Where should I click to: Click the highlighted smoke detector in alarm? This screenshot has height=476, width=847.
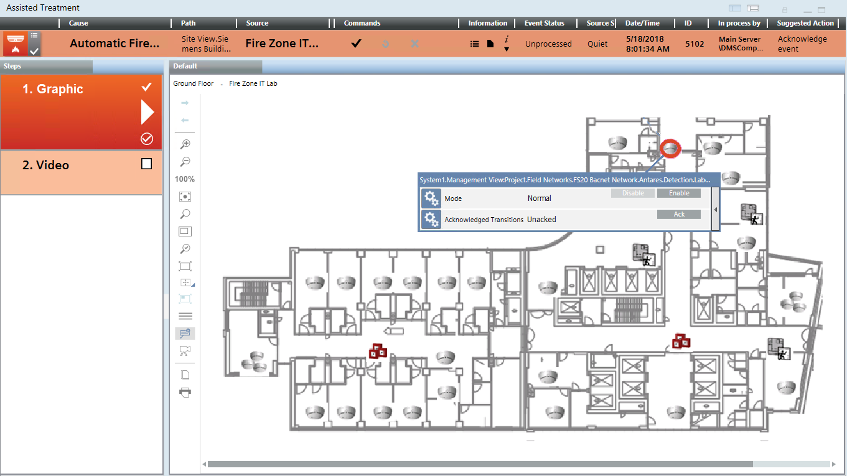pyautogui.click(x=670, y=148)
